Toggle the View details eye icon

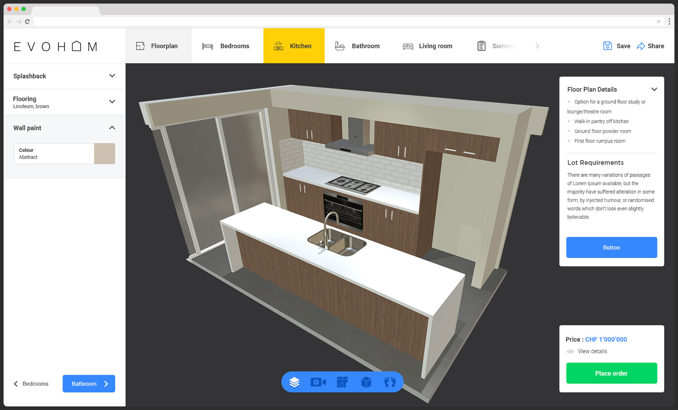click(x=570, y=351)
